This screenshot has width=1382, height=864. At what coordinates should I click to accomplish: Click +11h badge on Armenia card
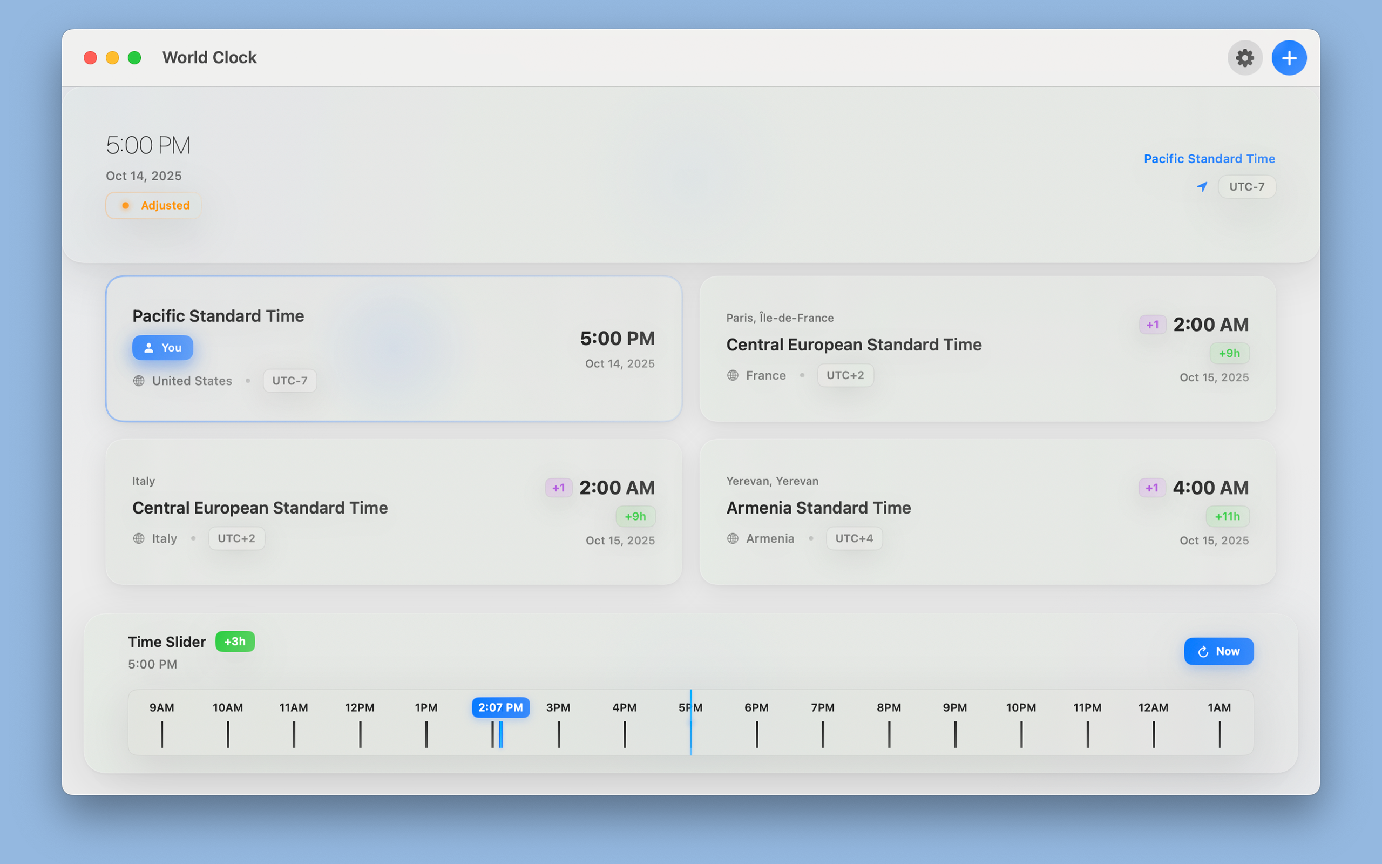(x=1227, y=517)
